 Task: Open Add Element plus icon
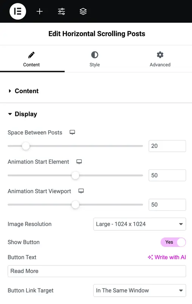click(x=40, y=11)
